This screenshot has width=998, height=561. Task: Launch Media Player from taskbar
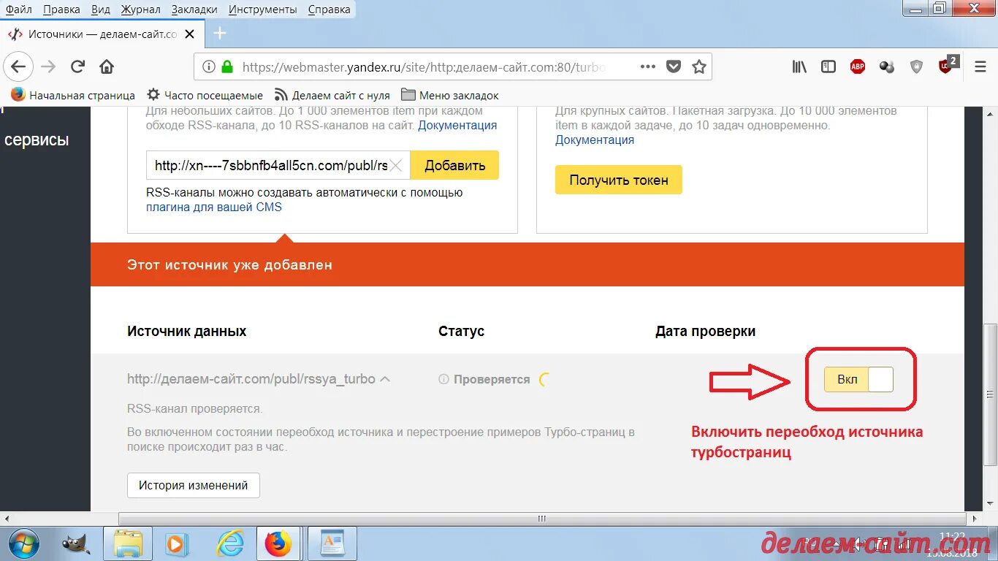coord(176,543)
